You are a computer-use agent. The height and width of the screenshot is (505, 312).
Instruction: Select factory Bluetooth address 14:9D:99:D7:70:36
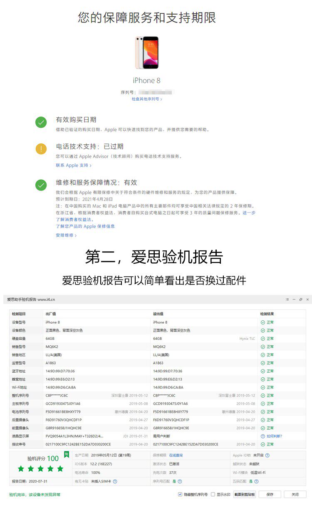point(60,371)
